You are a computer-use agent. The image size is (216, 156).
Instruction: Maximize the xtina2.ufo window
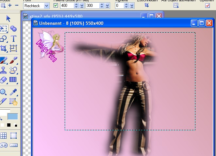151,16
